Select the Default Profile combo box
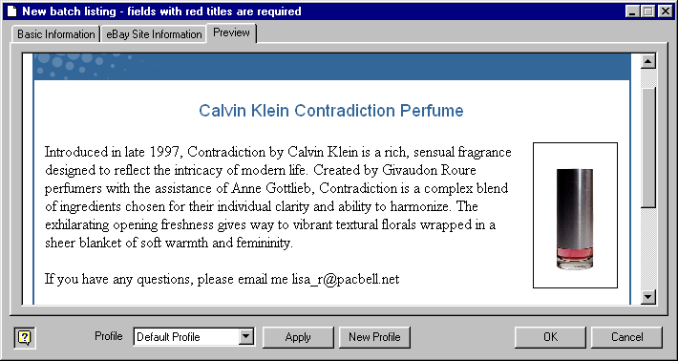The height and width of the screenshot is (361, 678). (194, 337)
